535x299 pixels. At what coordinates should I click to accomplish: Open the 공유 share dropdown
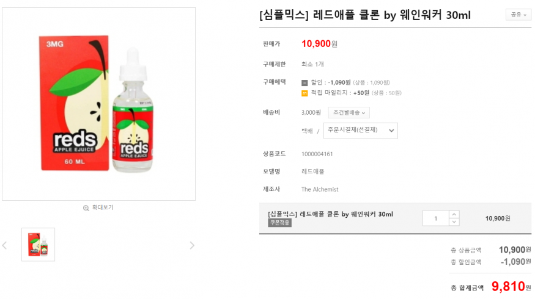[x=518, y=15]
